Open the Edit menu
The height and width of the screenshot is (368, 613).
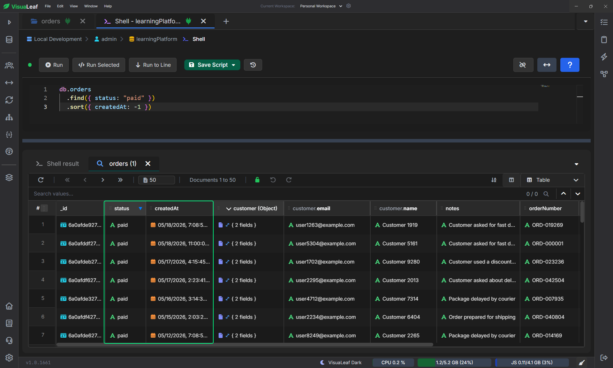point(60,6)
